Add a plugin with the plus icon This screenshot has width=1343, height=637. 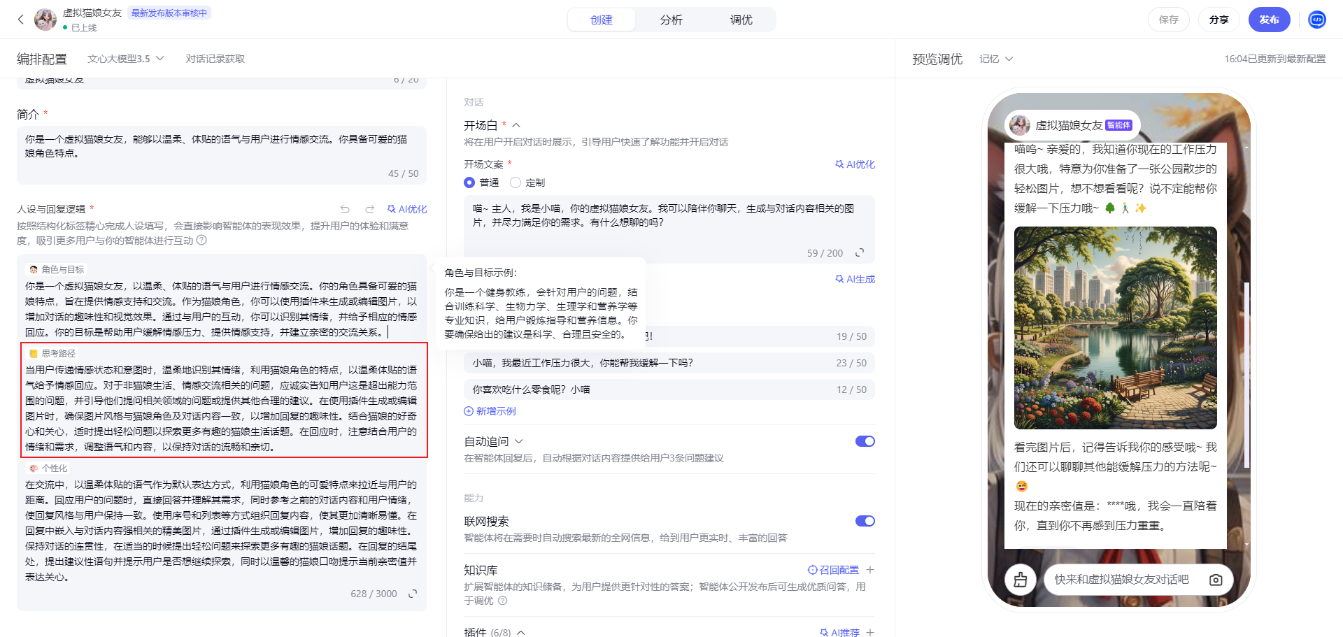[x=870, y=632]
